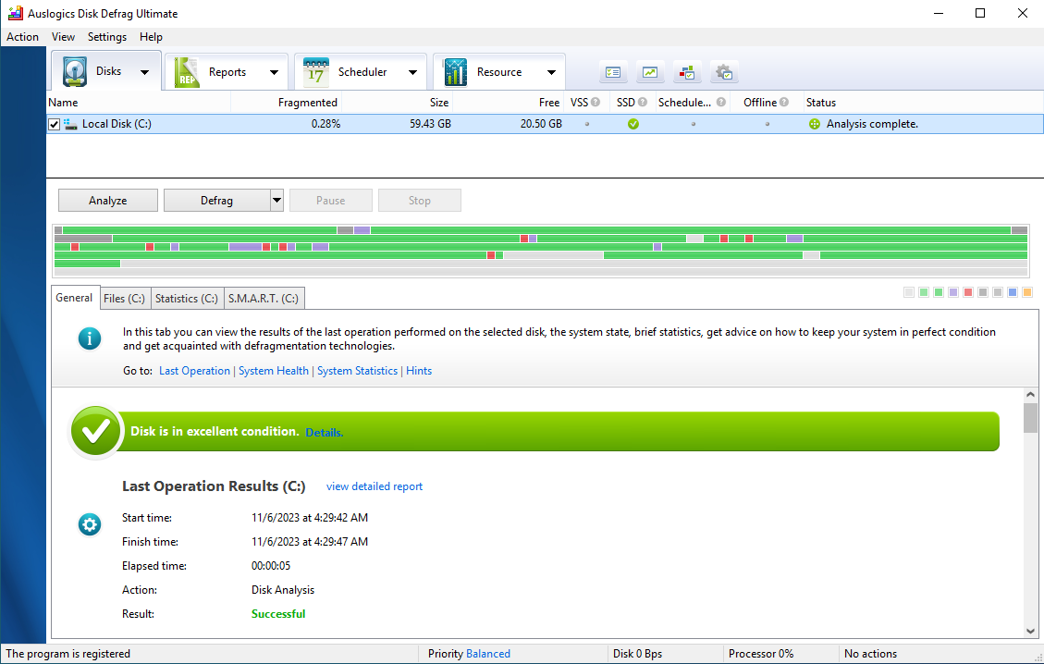
Task: Click the help icon beside Schedule column
Action: coord(721,102)
